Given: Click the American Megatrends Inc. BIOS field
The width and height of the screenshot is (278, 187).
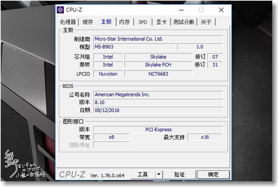Looking at the screenshot, I should click(x=158, y=95).
